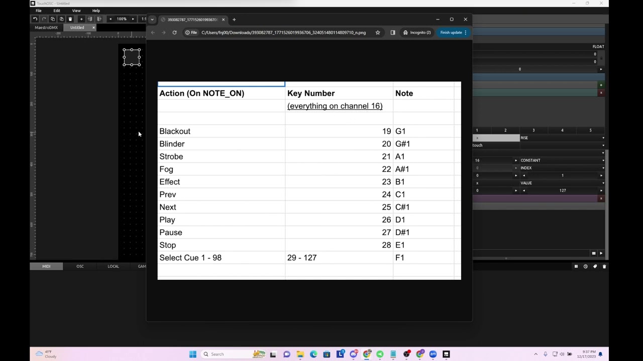Open the View menu in TouchOSC
Viewport: 643px width, 361px height.
pos(76,11)
